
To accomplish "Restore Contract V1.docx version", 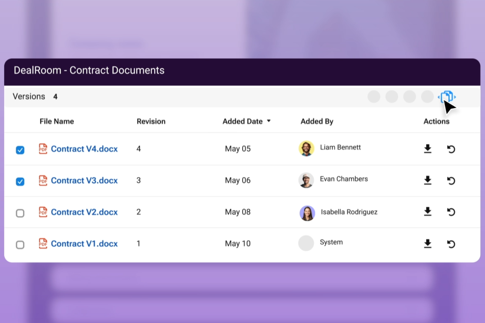I will click(x=451, y=244).
